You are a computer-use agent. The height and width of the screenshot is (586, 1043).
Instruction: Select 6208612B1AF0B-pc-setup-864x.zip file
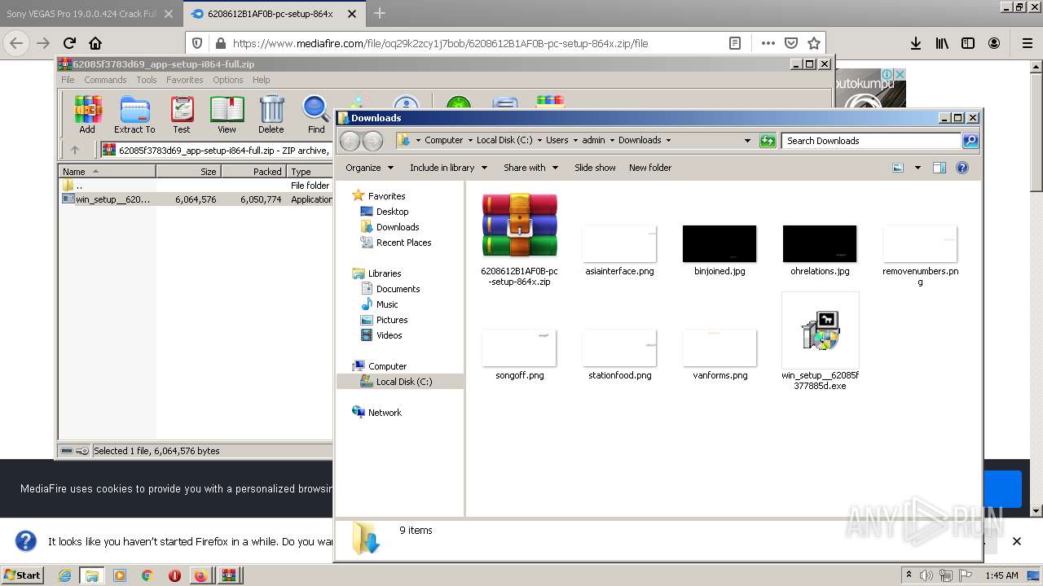pyautogui.click(x=520, y=239)
